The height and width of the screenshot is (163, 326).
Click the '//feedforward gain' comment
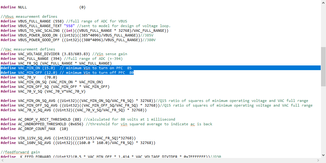tap(20, 152)
